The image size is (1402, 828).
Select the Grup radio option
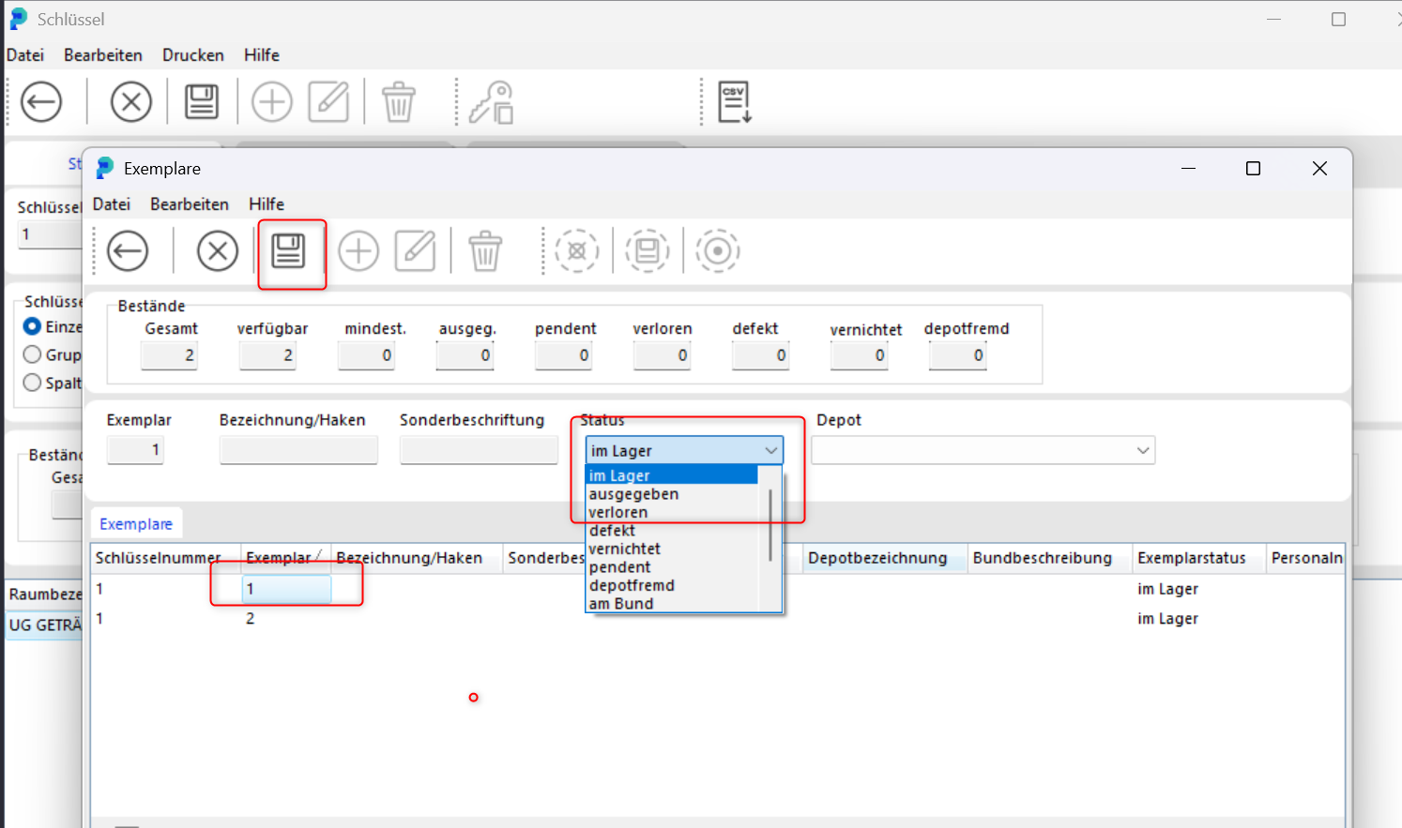33,354
